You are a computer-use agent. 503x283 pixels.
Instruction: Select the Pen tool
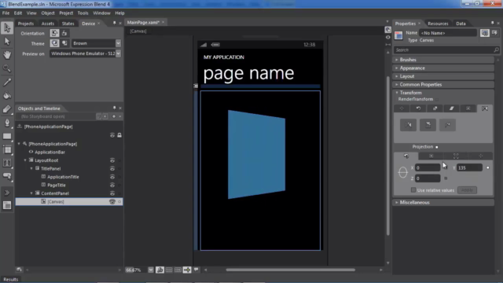click(x=7, y=123)
